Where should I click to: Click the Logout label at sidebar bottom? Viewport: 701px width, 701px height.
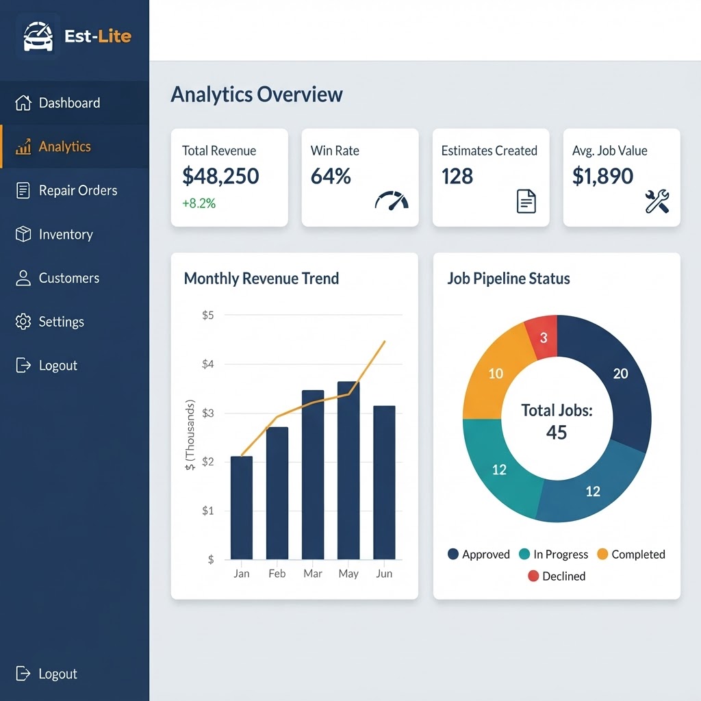[58, 674]
